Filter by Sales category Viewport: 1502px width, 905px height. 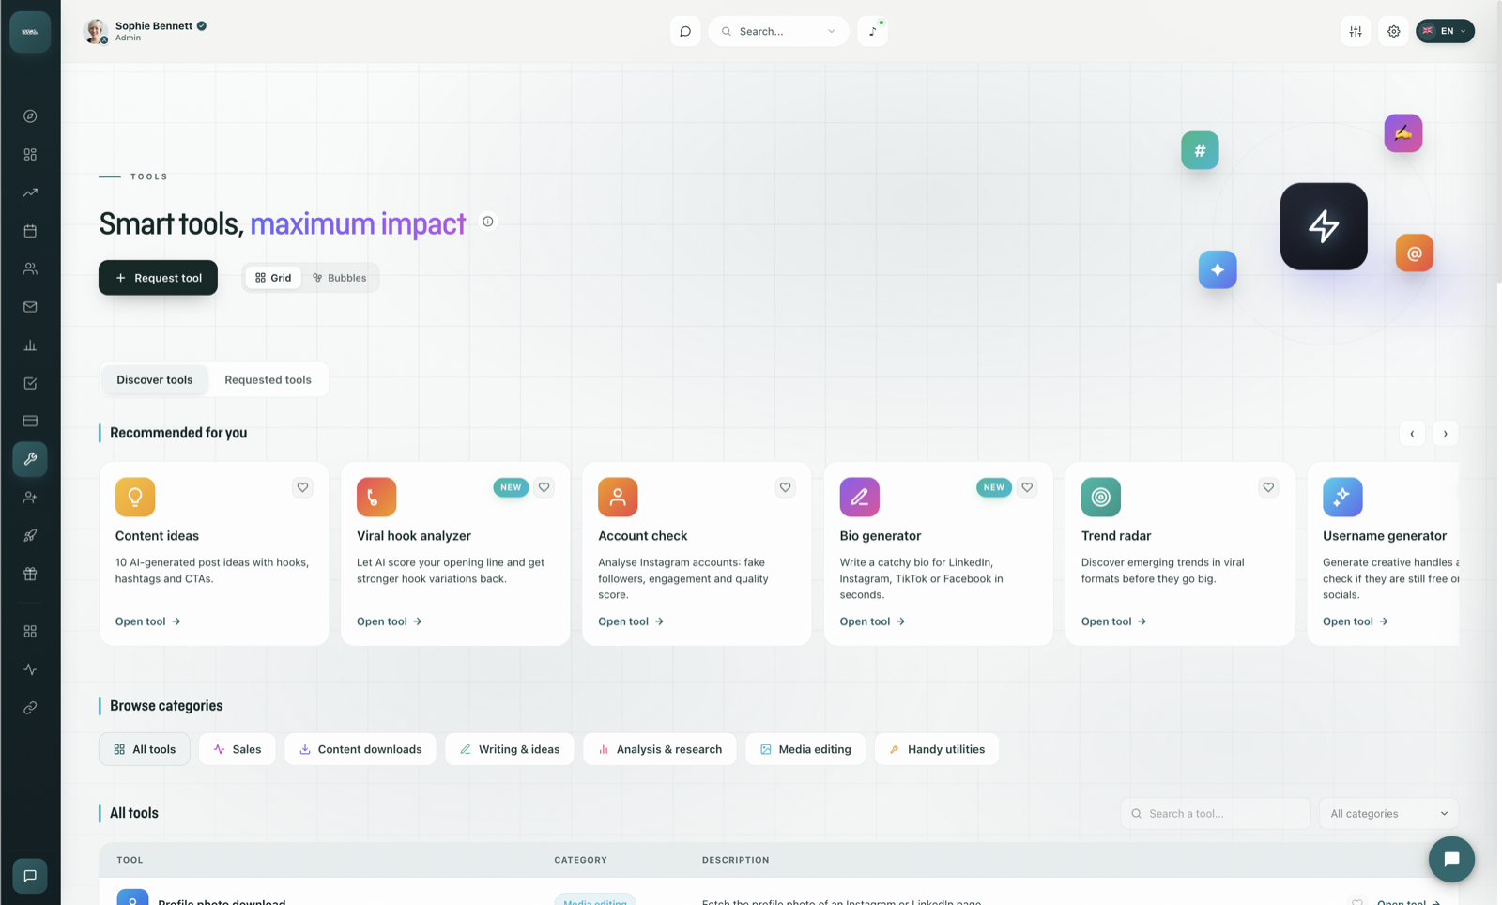coord(238,749)
